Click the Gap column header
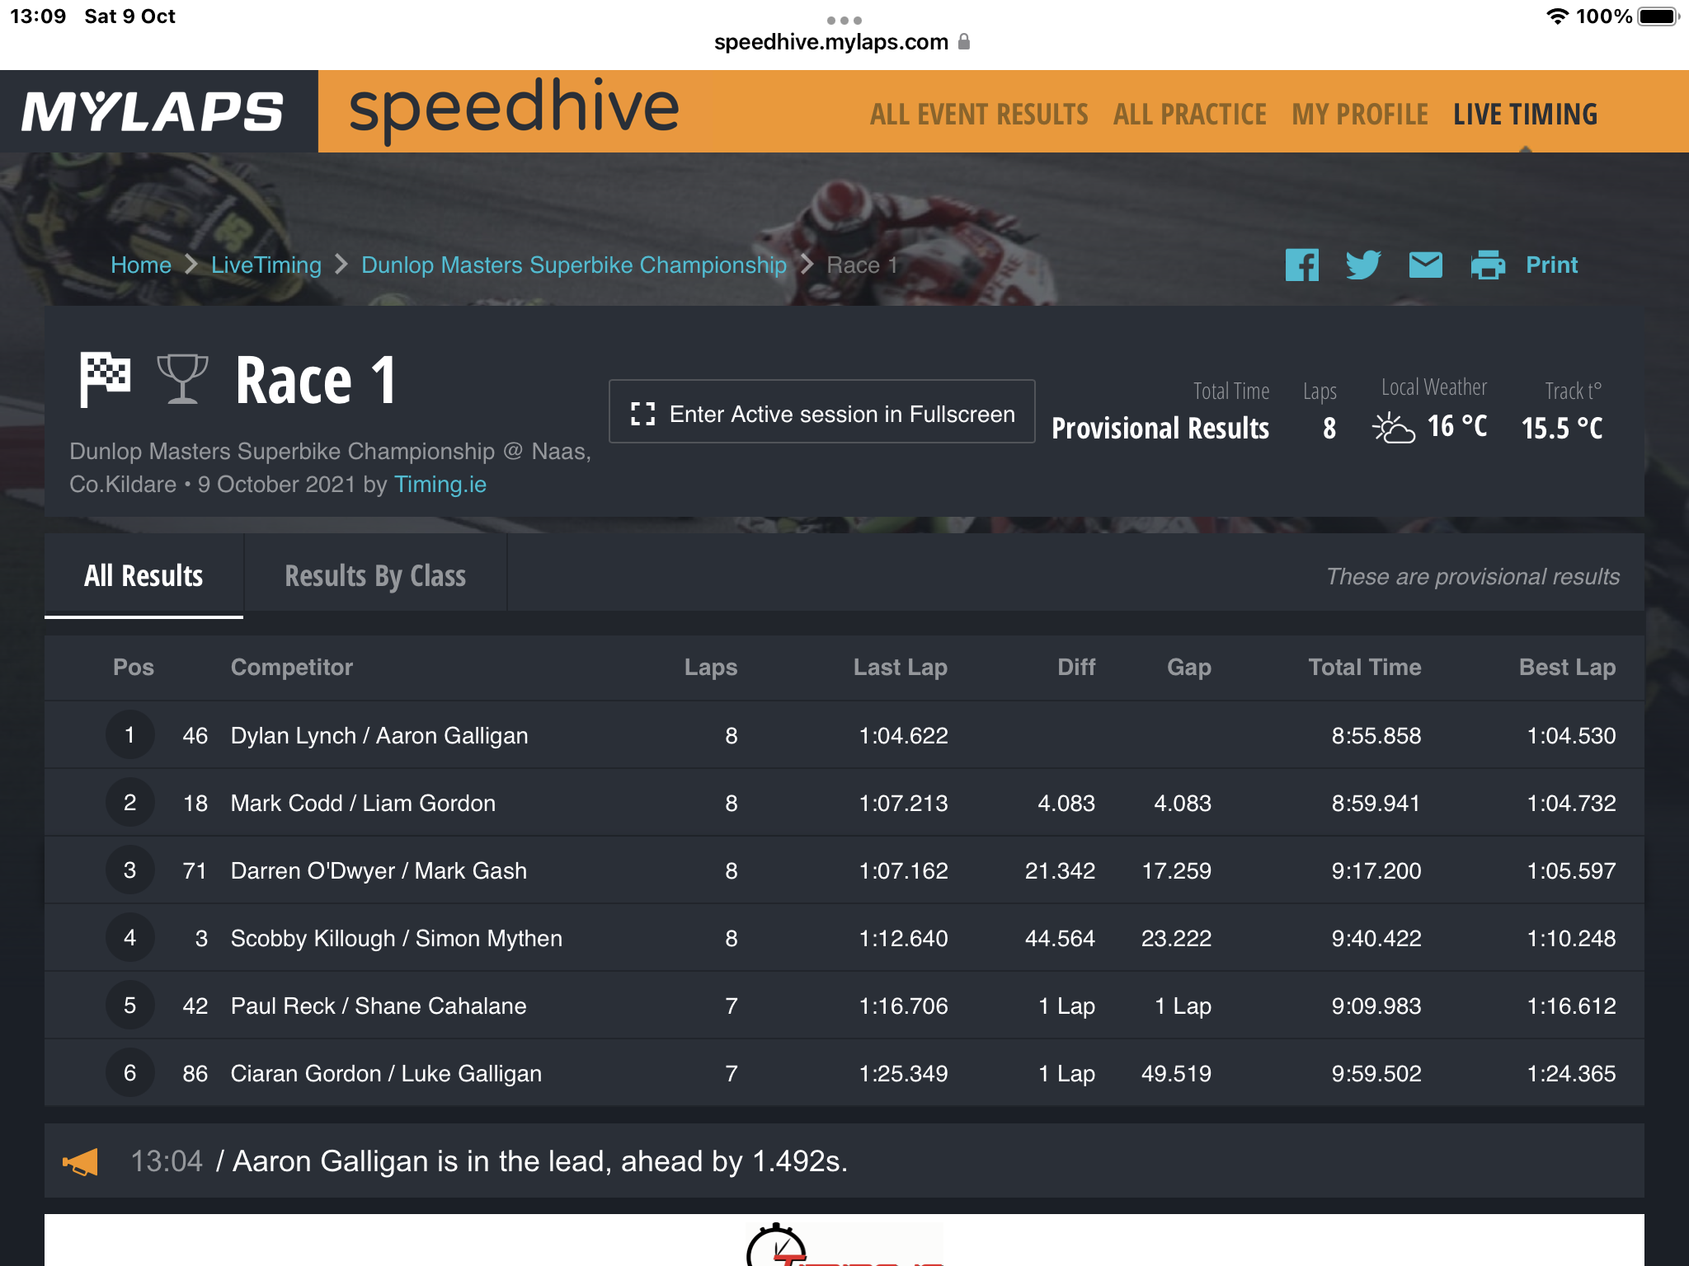This screenshot has height=1266, width=1689. (1189, 667)
